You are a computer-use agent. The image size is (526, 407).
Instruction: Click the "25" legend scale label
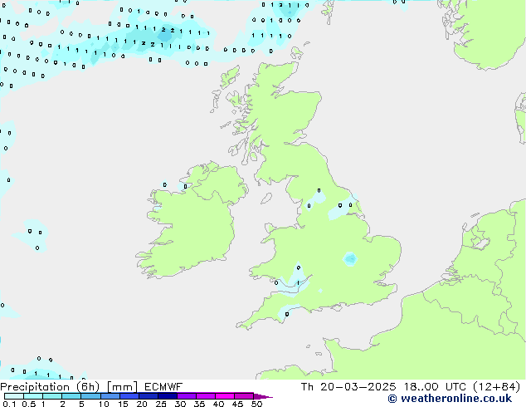tap(161, 404)
